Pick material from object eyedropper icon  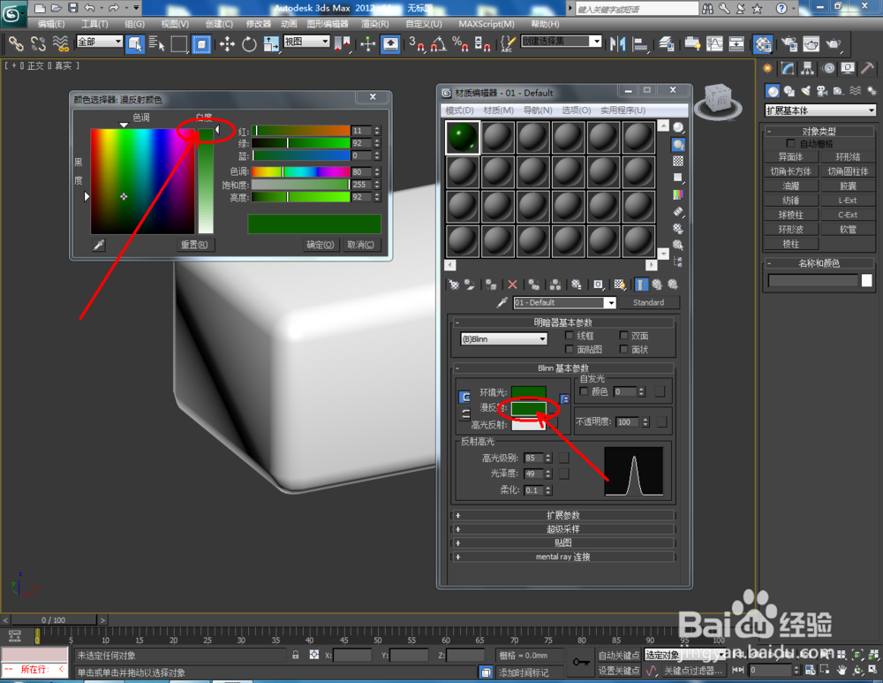[x=502, y=302]
